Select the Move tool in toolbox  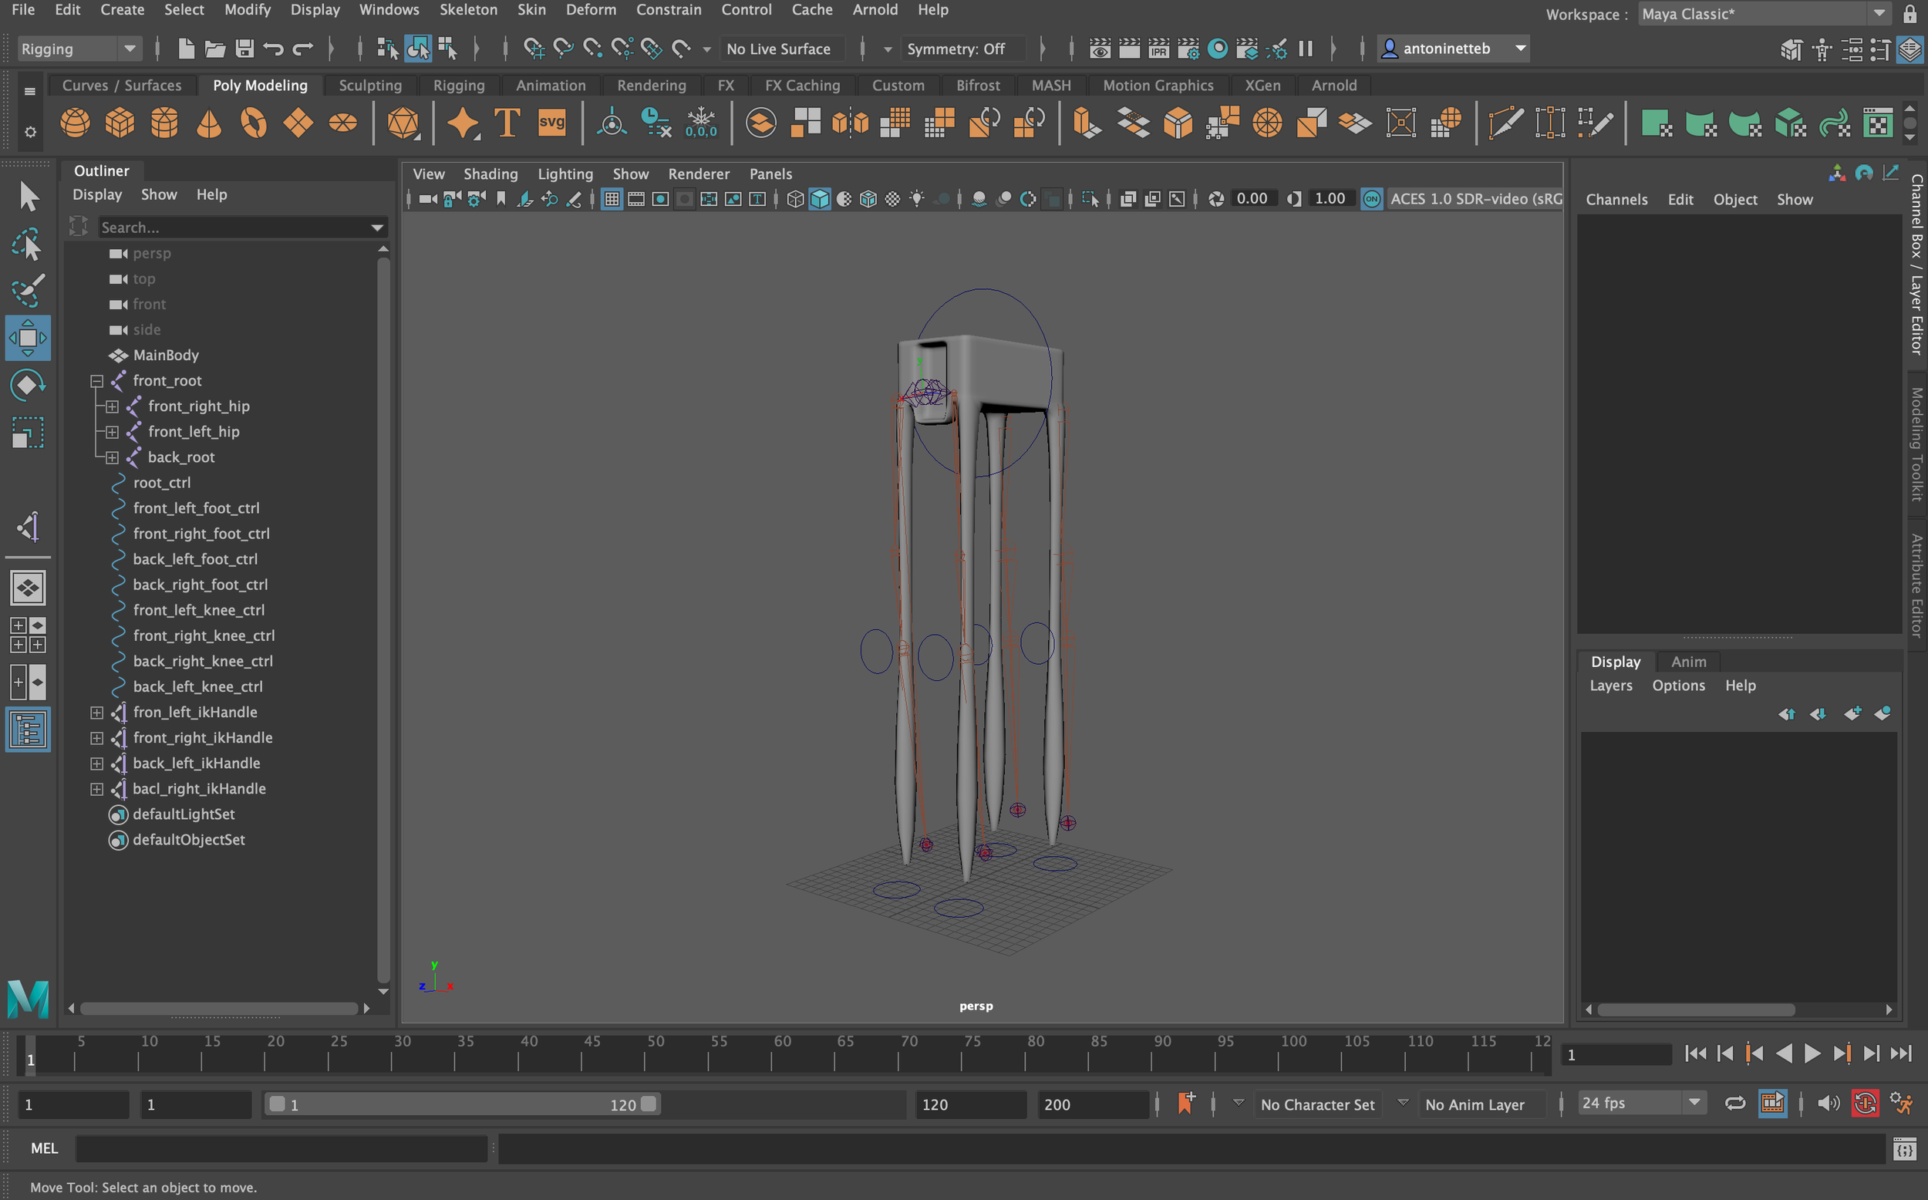(28, 338)
